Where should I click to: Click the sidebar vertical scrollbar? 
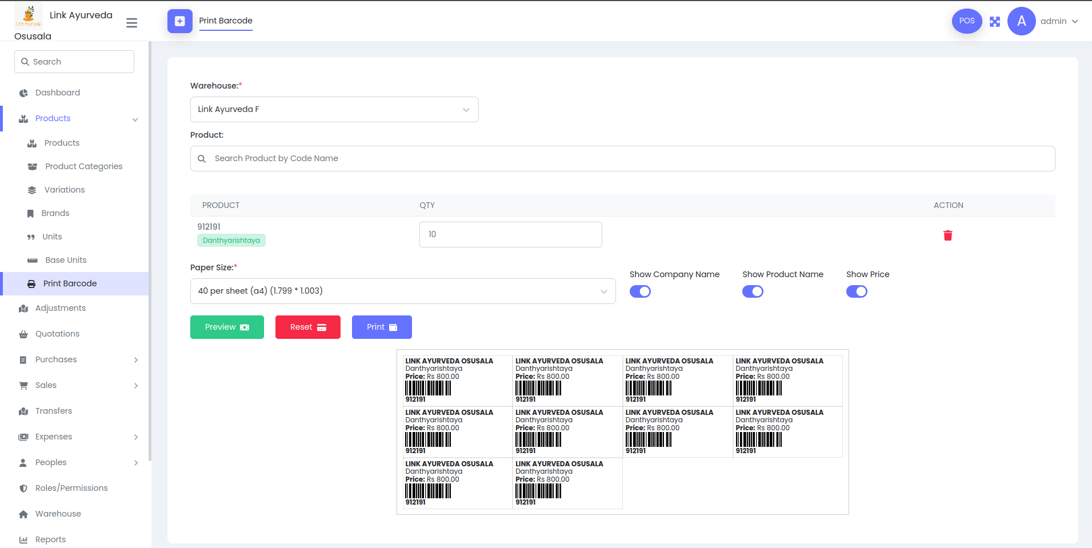(150, 251)
